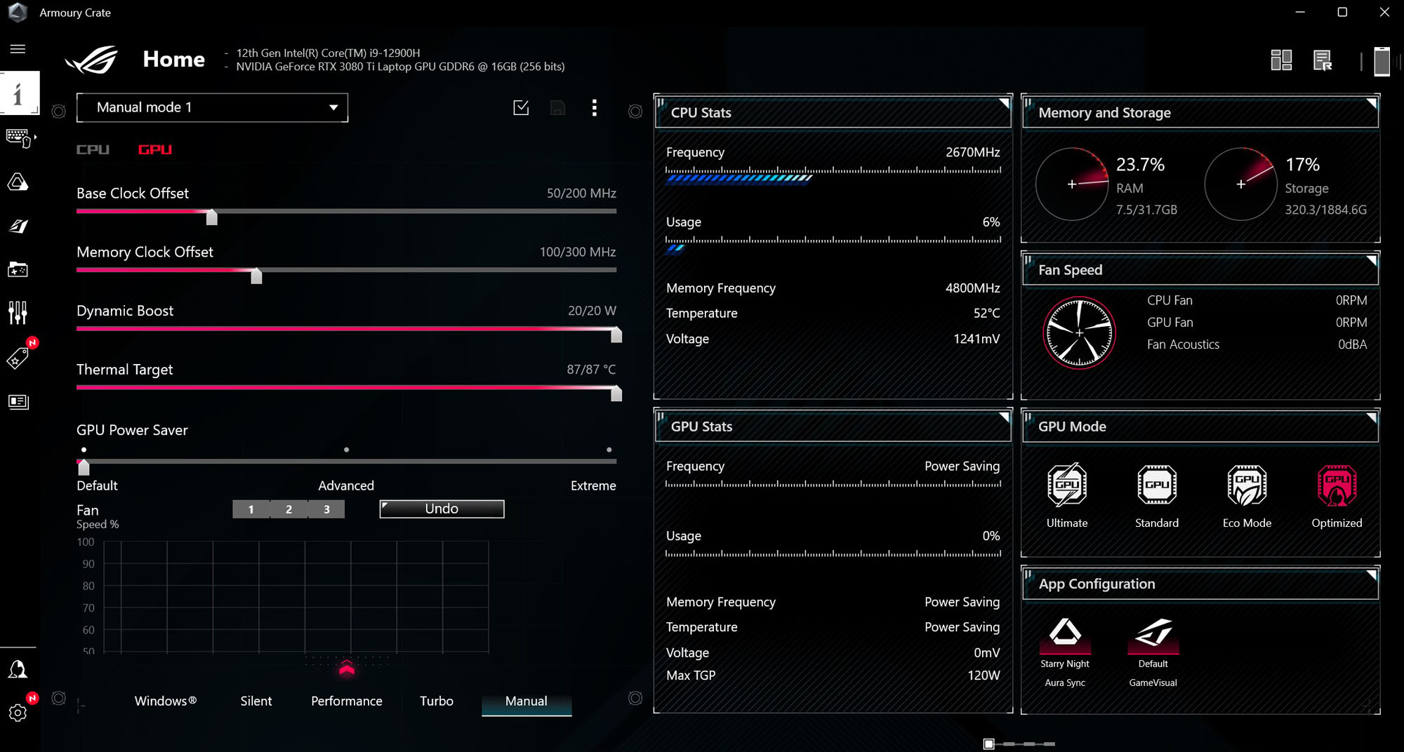Open the Manual mode 1 dropdown
This screenshot has width=1404, height=752.
point(212,107)
